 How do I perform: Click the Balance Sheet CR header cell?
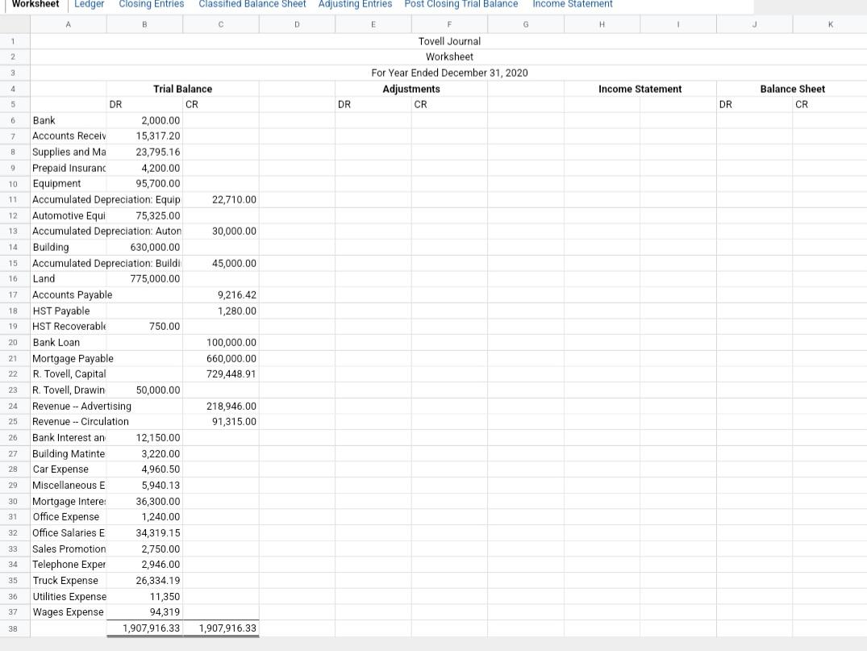click(x=830, y=105)
